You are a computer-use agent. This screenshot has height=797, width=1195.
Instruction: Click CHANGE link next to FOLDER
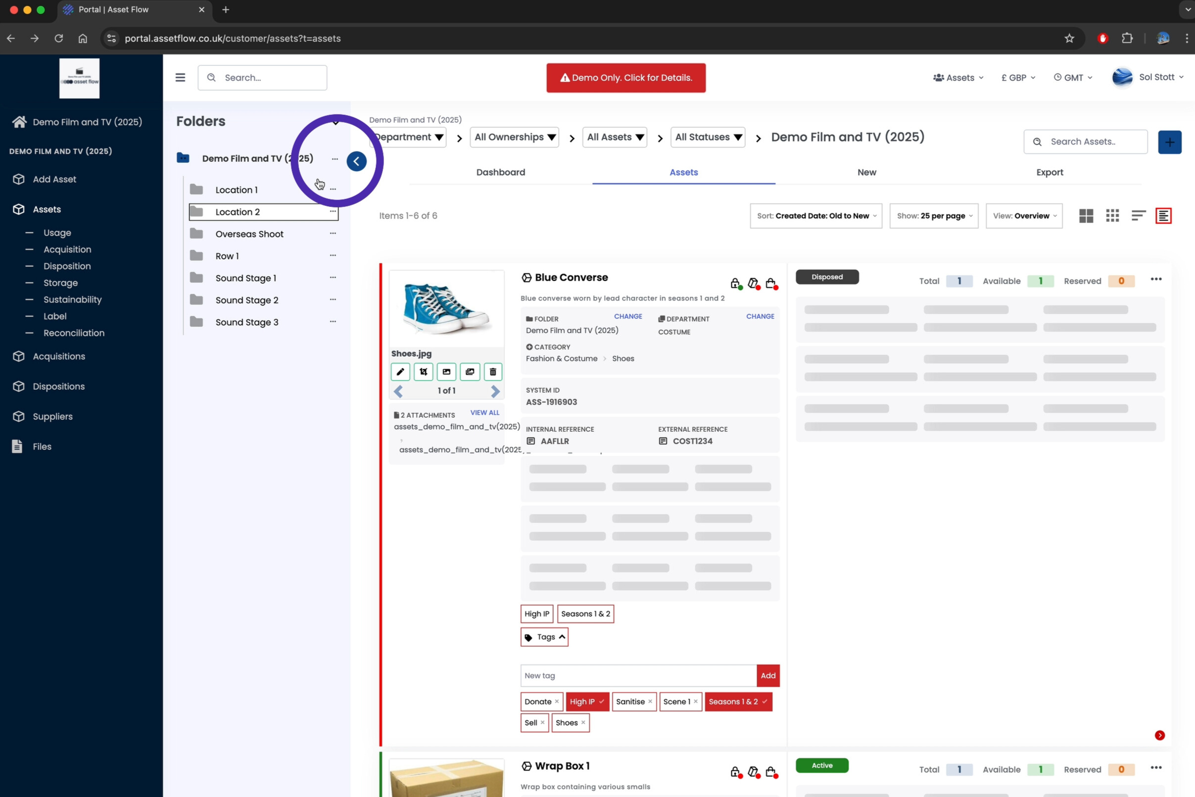[628, 316]
